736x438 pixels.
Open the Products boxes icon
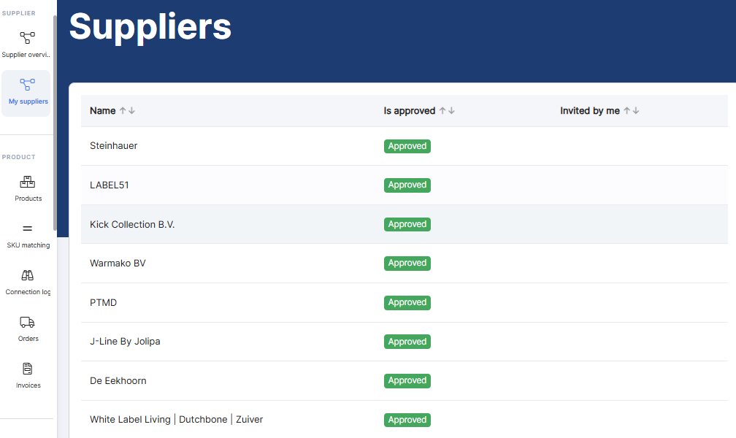coord(27,182)
